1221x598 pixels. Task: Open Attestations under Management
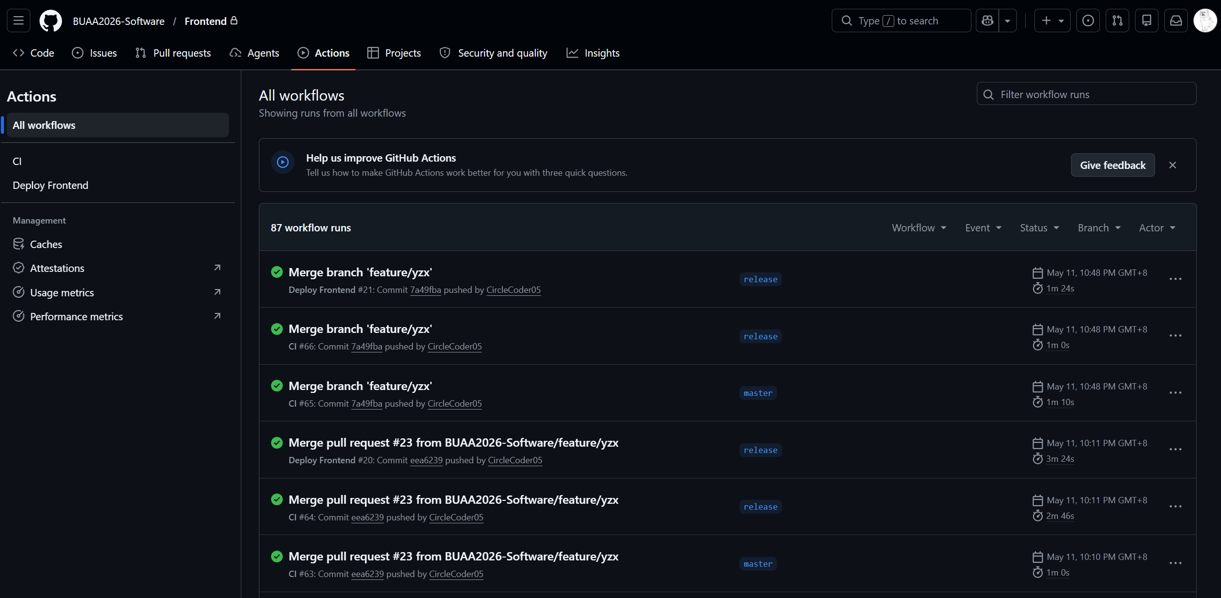pyautogui.click(x=118, y=268)
